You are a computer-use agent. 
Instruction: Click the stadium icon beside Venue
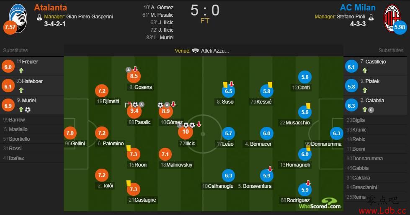(195, 51)
